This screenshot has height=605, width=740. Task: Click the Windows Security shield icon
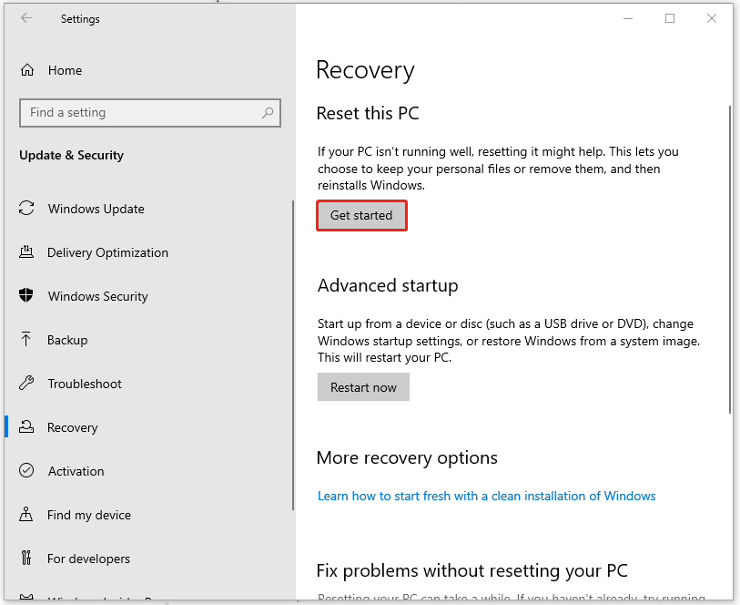27,296
